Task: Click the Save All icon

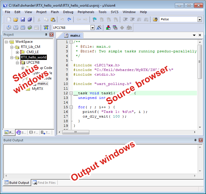Action: click(30, 19)
